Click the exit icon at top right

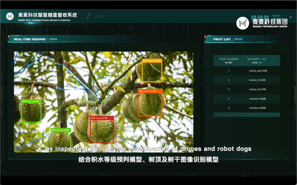(x=291, y=17)
